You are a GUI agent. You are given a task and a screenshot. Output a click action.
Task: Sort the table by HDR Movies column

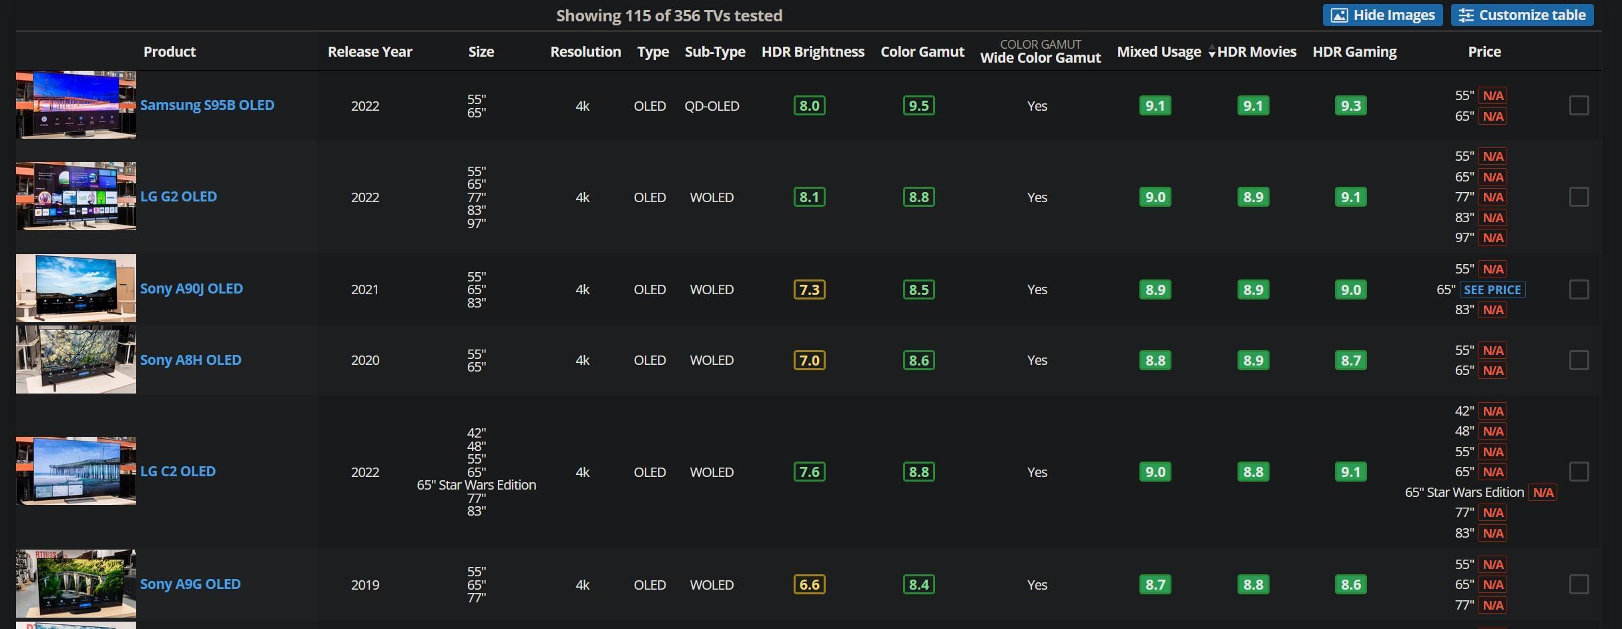[x=1256, y=52]
